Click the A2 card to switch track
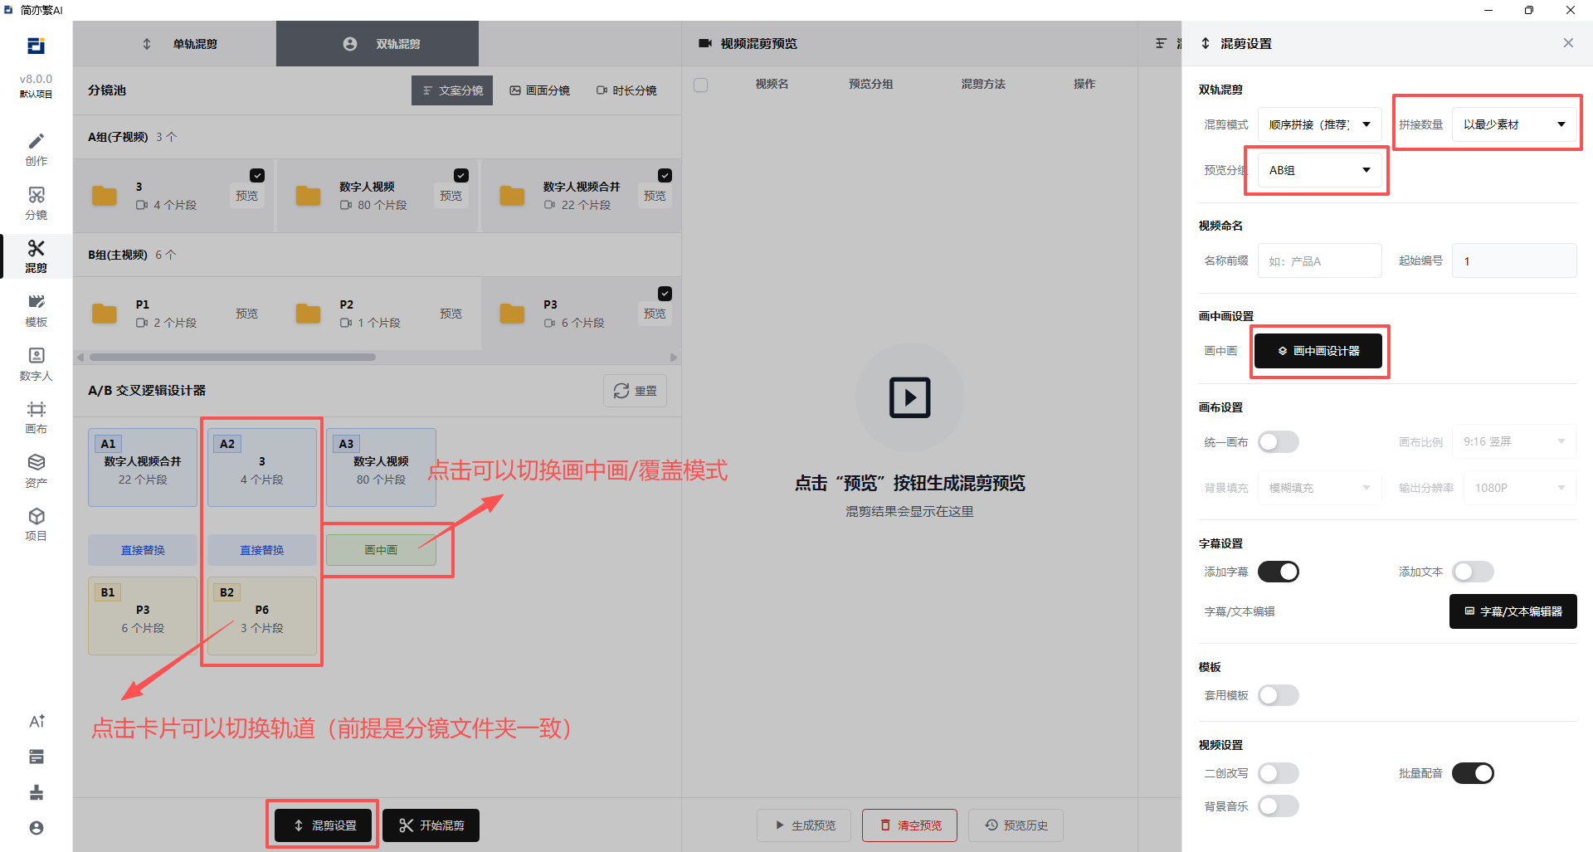The width and height of the screenshot is (1593, 852). (262, 467)
